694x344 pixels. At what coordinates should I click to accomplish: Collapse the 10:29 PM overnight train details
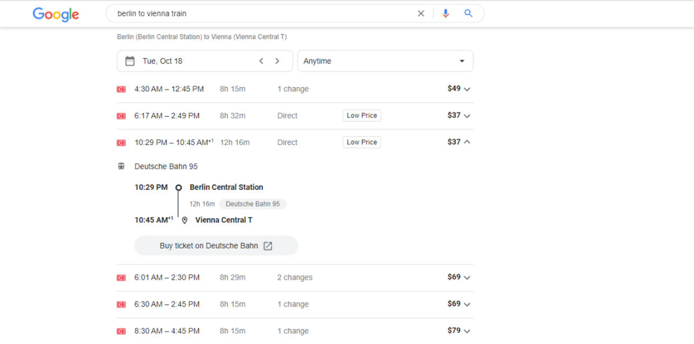pyautogui.click(x=467, y=142)
